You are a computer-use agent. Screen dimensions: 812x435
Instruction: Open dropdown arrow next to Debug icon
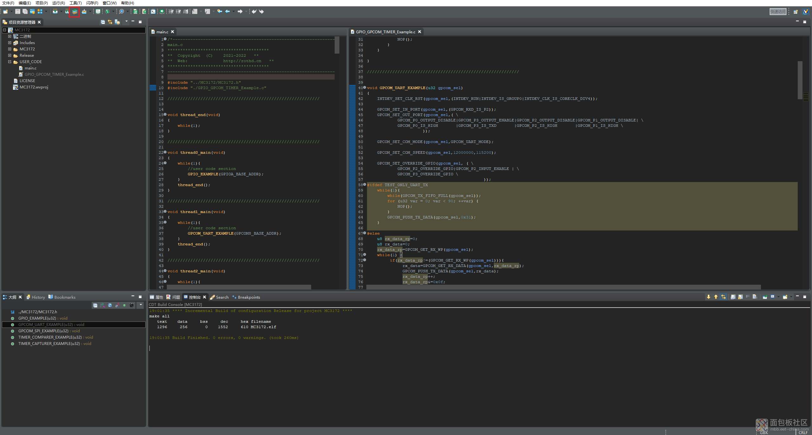pyautogui.click(x=113, y=11)
